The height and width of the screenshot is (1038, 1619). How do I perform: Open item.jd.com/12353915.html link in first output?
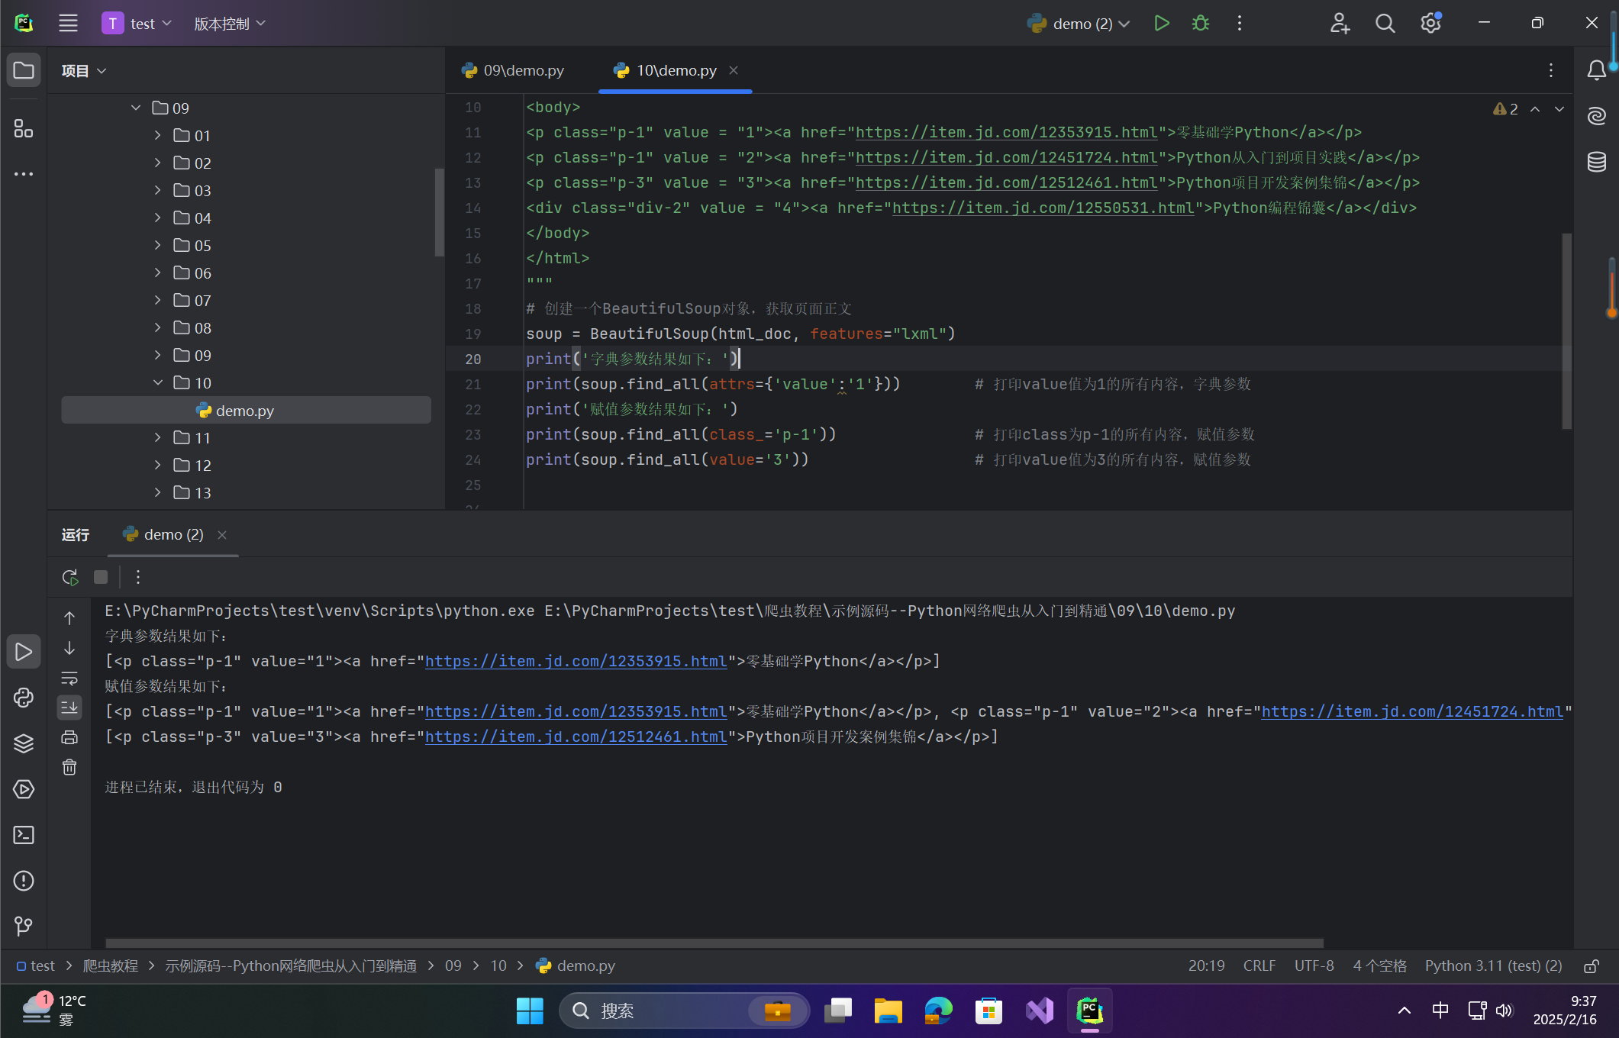coord(576,661)
